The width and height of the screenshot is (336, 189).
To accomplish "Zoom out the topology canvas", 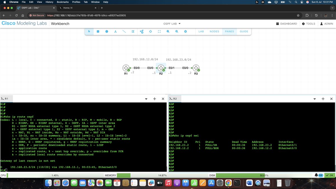I will pos(168,32).
